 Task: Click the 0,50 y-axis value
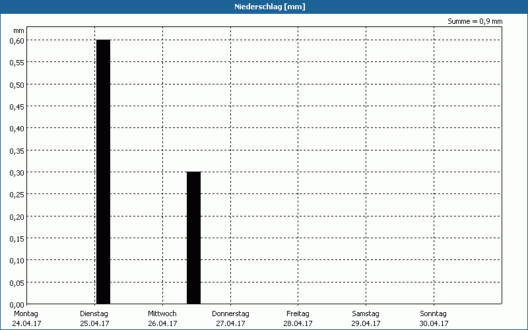[x=17, y=85]
